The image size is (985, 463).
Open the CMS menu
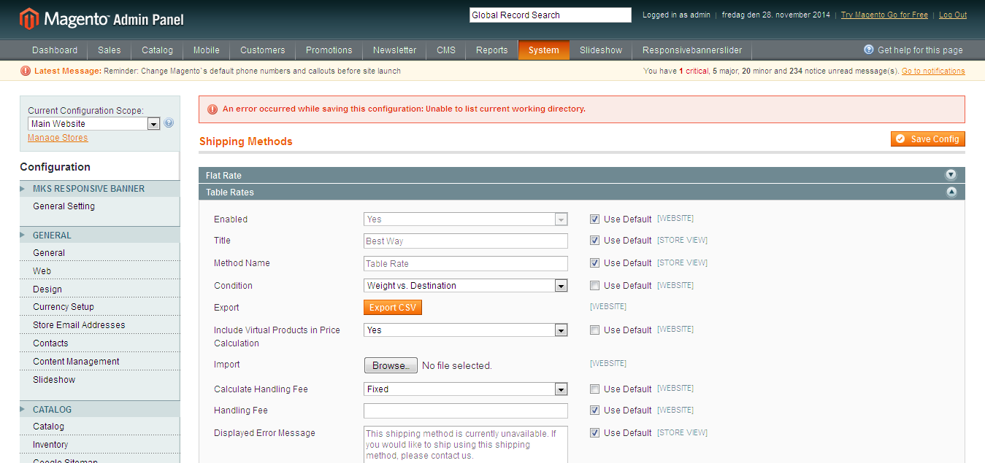[446, 50]
